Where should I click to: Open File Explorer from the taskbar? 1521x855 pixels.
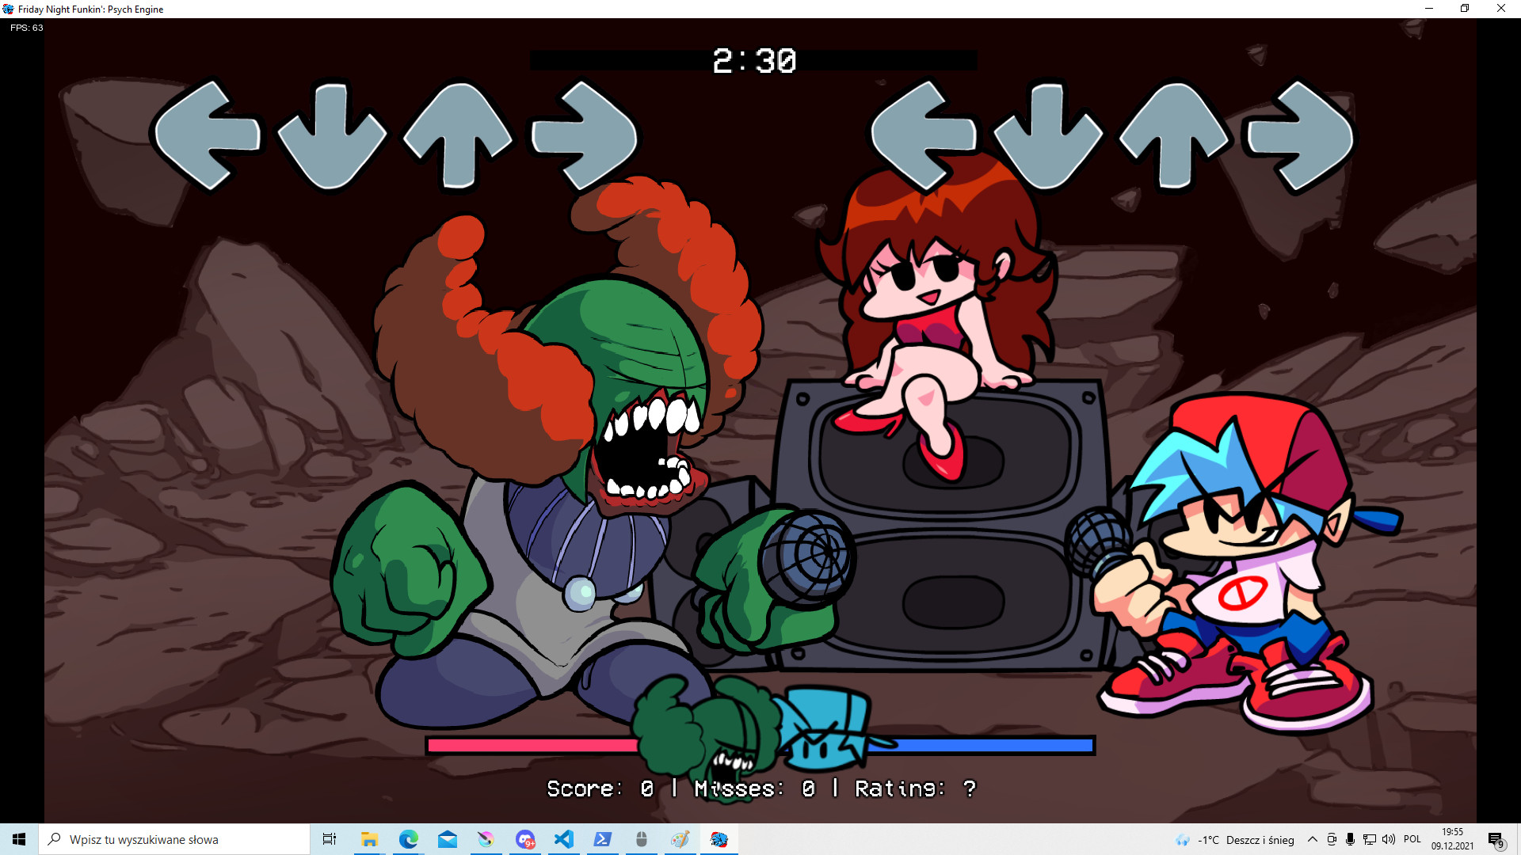369,839
